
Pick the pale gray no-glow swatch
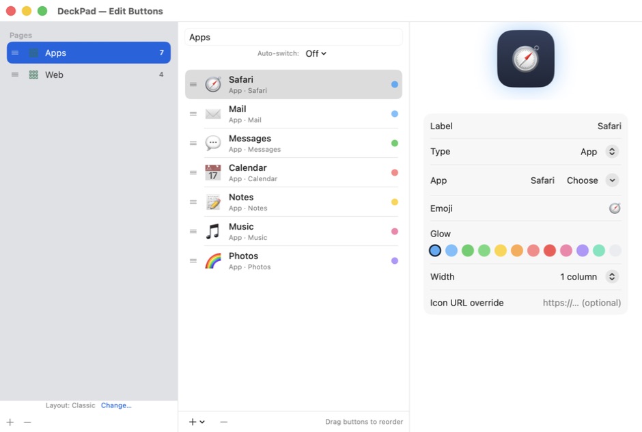(x=615, y=250)
